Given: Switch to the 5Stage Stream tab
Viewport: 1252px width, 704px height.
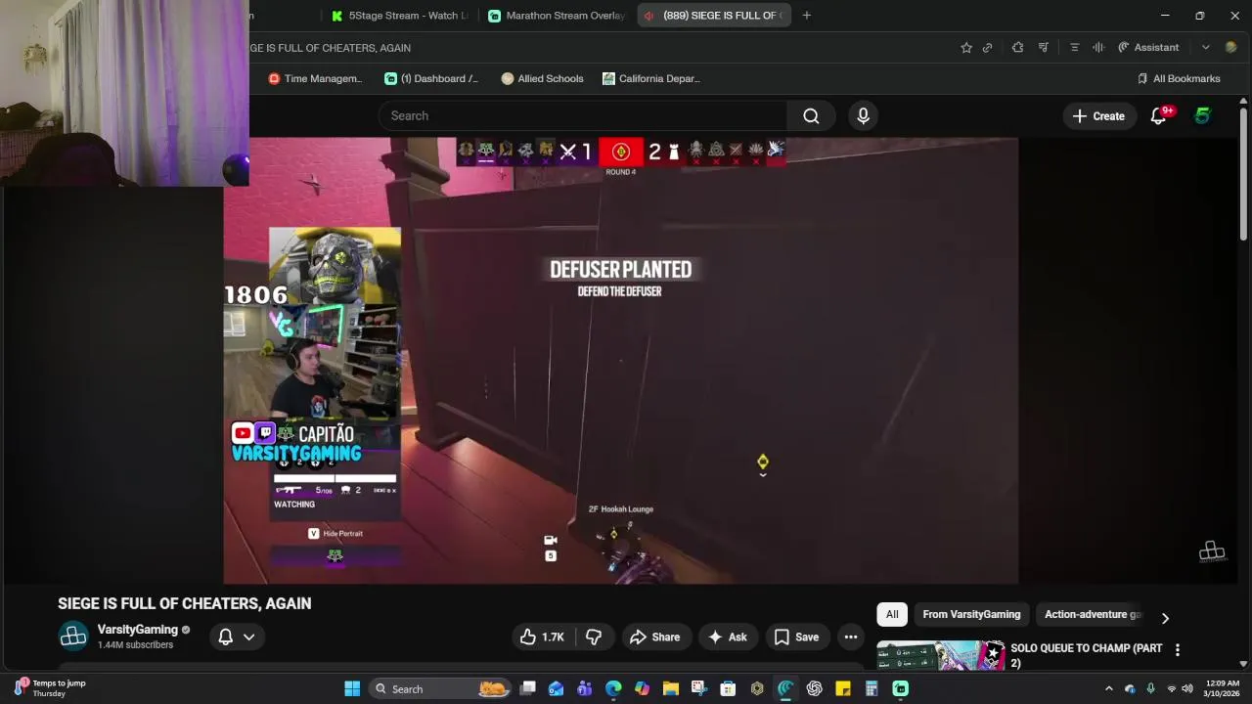Looking at the screenshot, I should click(x=400, y=16).
